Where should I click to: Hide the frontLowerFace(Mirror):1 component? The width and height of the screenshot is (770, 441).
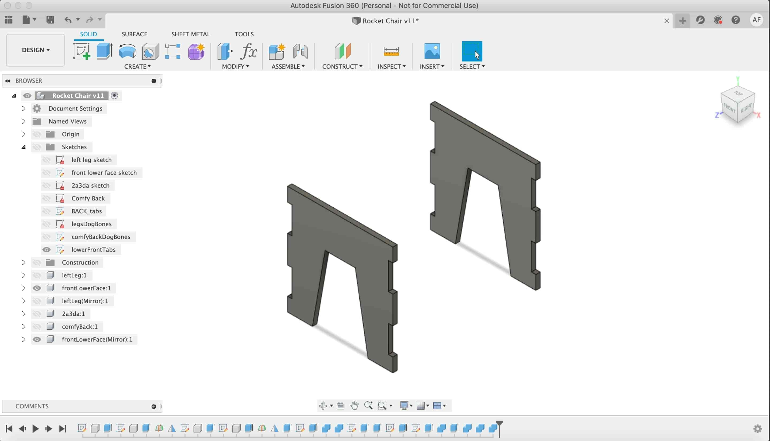tap(37, 339)
